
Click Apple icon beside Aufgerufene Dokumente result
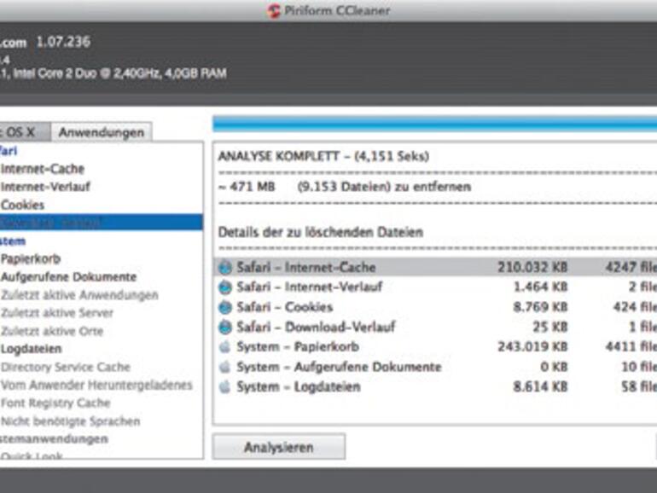click(x=225, y=367)
